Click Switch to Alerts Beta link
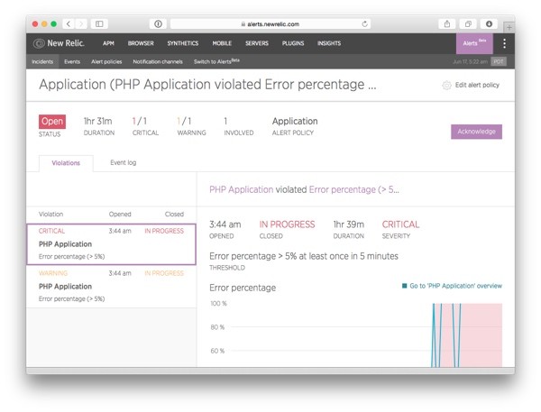Image resolution: width=541 pixels, height=412 pixels. [216, 61]
